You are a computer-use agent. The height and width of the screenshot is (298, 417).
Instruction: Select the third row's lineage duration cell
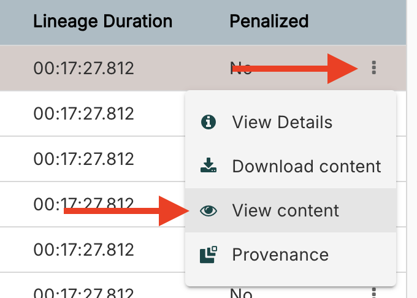pos(83,159)
